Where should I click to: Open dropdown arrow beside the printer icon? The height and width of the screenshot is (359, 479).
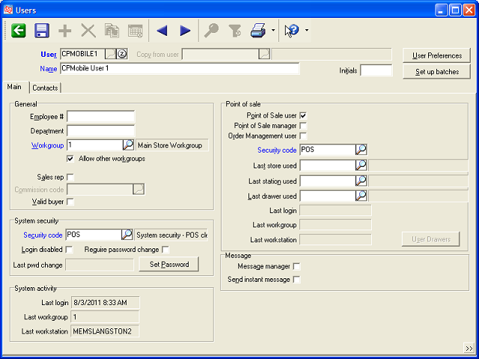pos(272,31)
